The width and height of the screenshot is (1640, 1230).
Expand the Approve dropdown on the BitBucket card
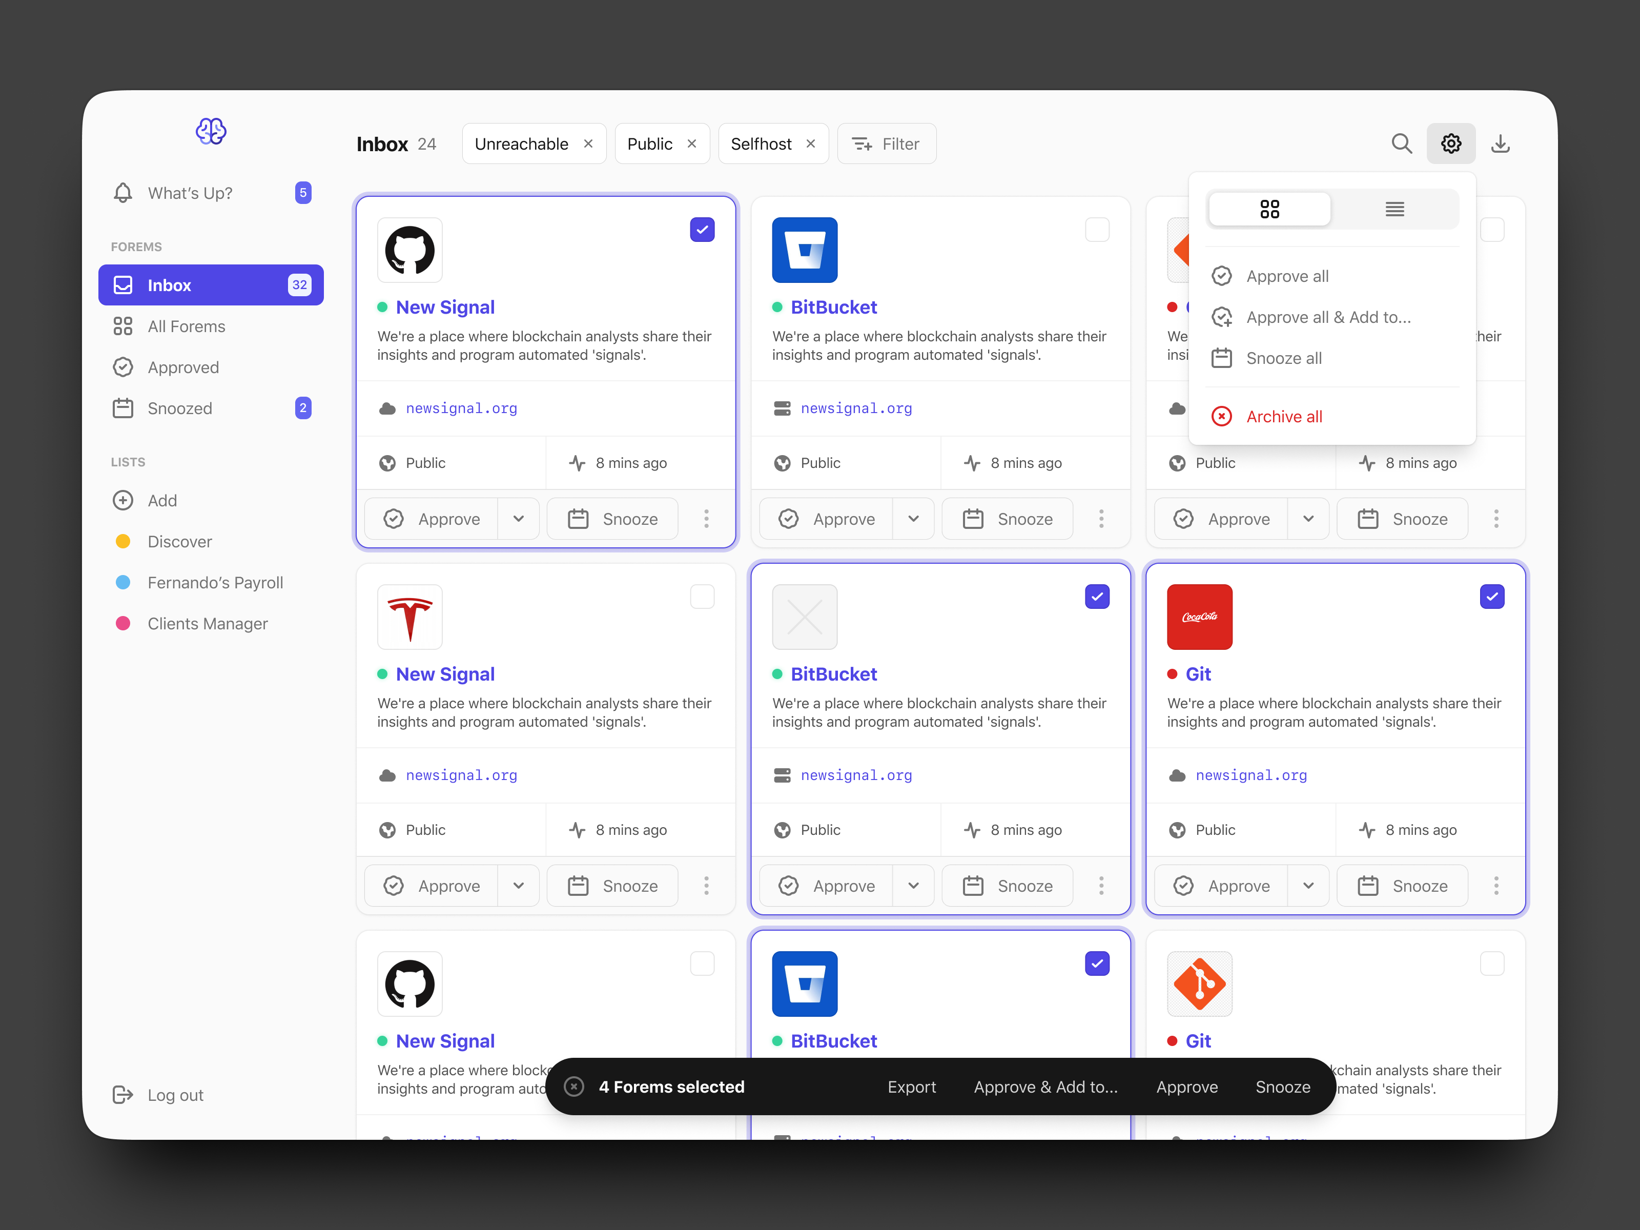pos(913,518)
